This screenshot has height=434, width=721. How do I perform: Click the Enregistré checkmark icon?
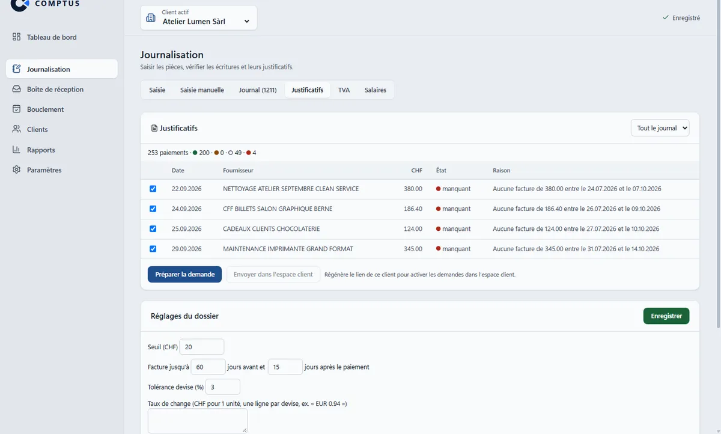[665, 18]
